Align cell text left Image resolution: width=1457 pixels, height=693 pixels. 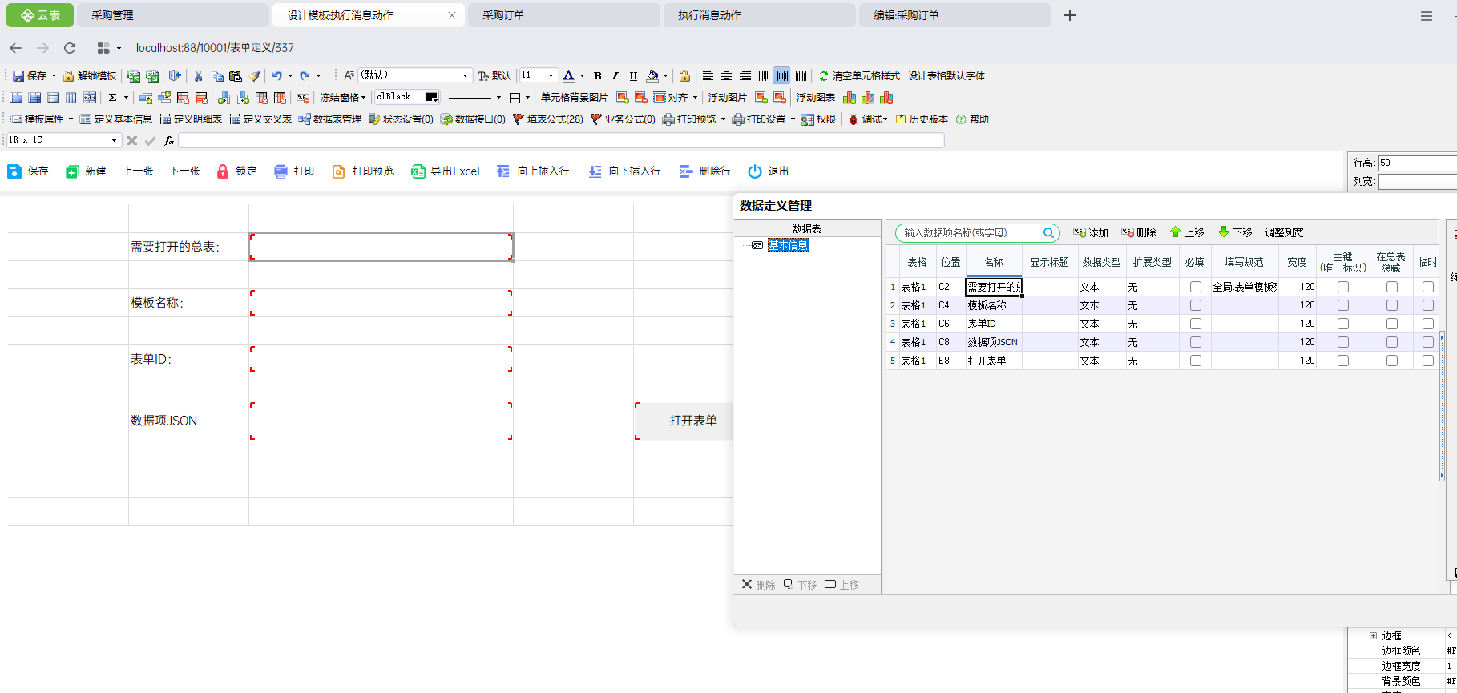coord(708,76)
